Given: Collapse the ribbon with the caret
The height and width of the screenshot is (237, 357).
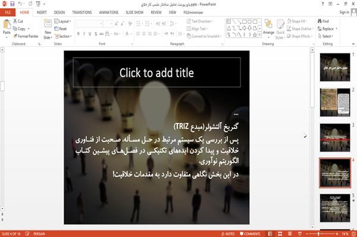Looking at the screenshot, I should [x=353, y=44].
